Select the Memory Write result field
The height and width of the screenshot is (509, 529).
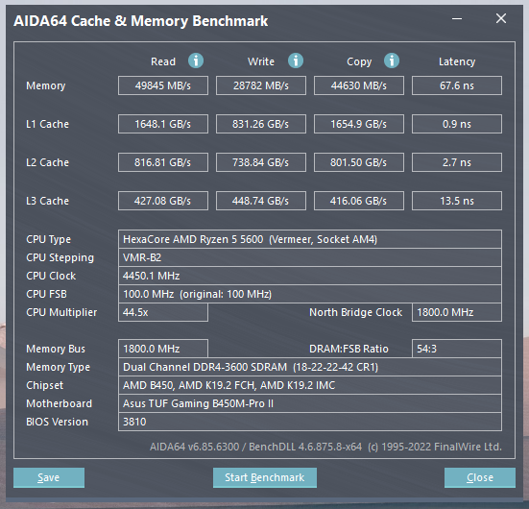pyautogui.click(x=261, y=85)
